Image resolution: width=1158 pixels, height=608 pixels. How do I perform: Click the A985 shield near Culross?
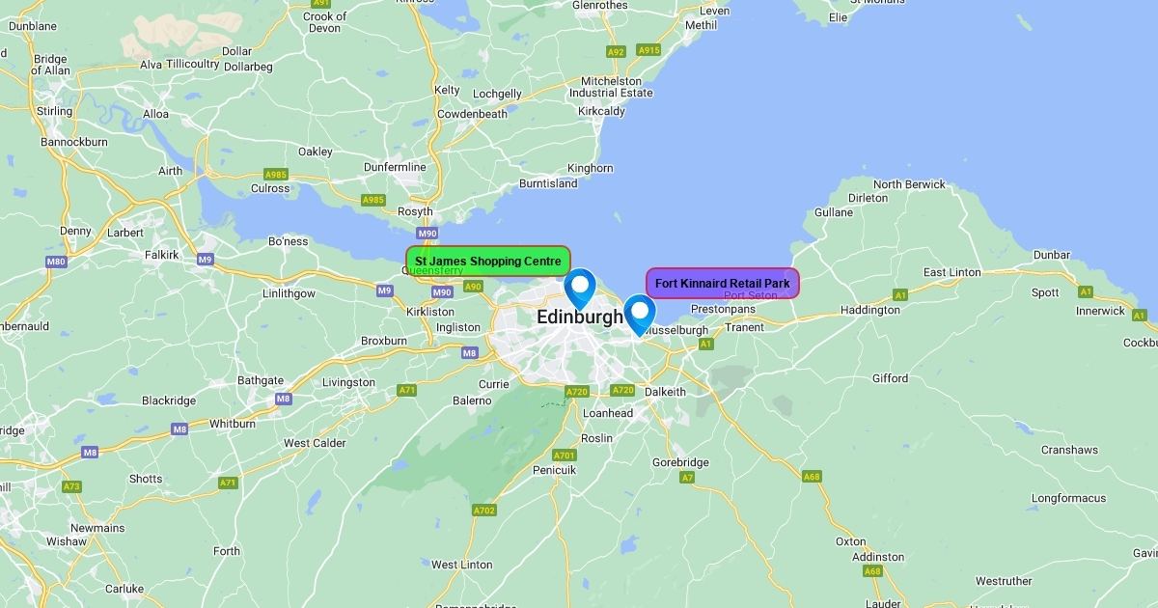pos(276,175)
